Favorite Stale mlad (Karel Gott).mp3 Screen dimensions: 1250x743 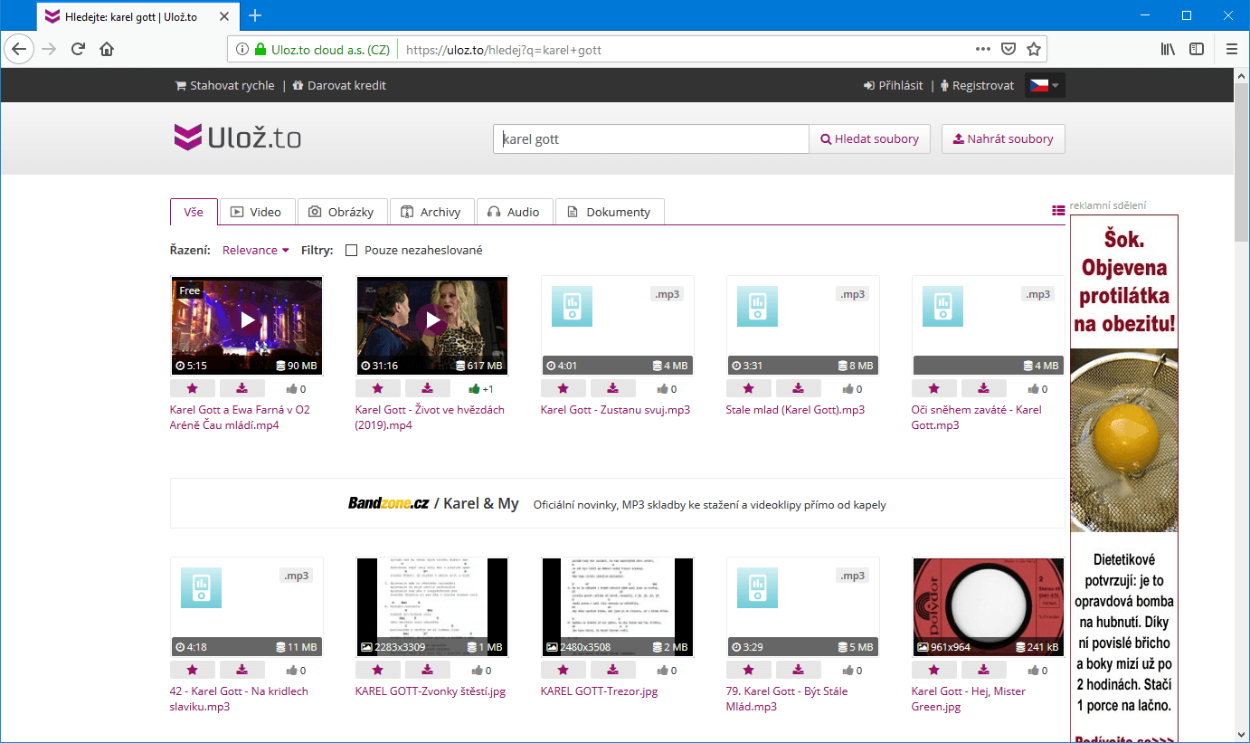[749, 388]
